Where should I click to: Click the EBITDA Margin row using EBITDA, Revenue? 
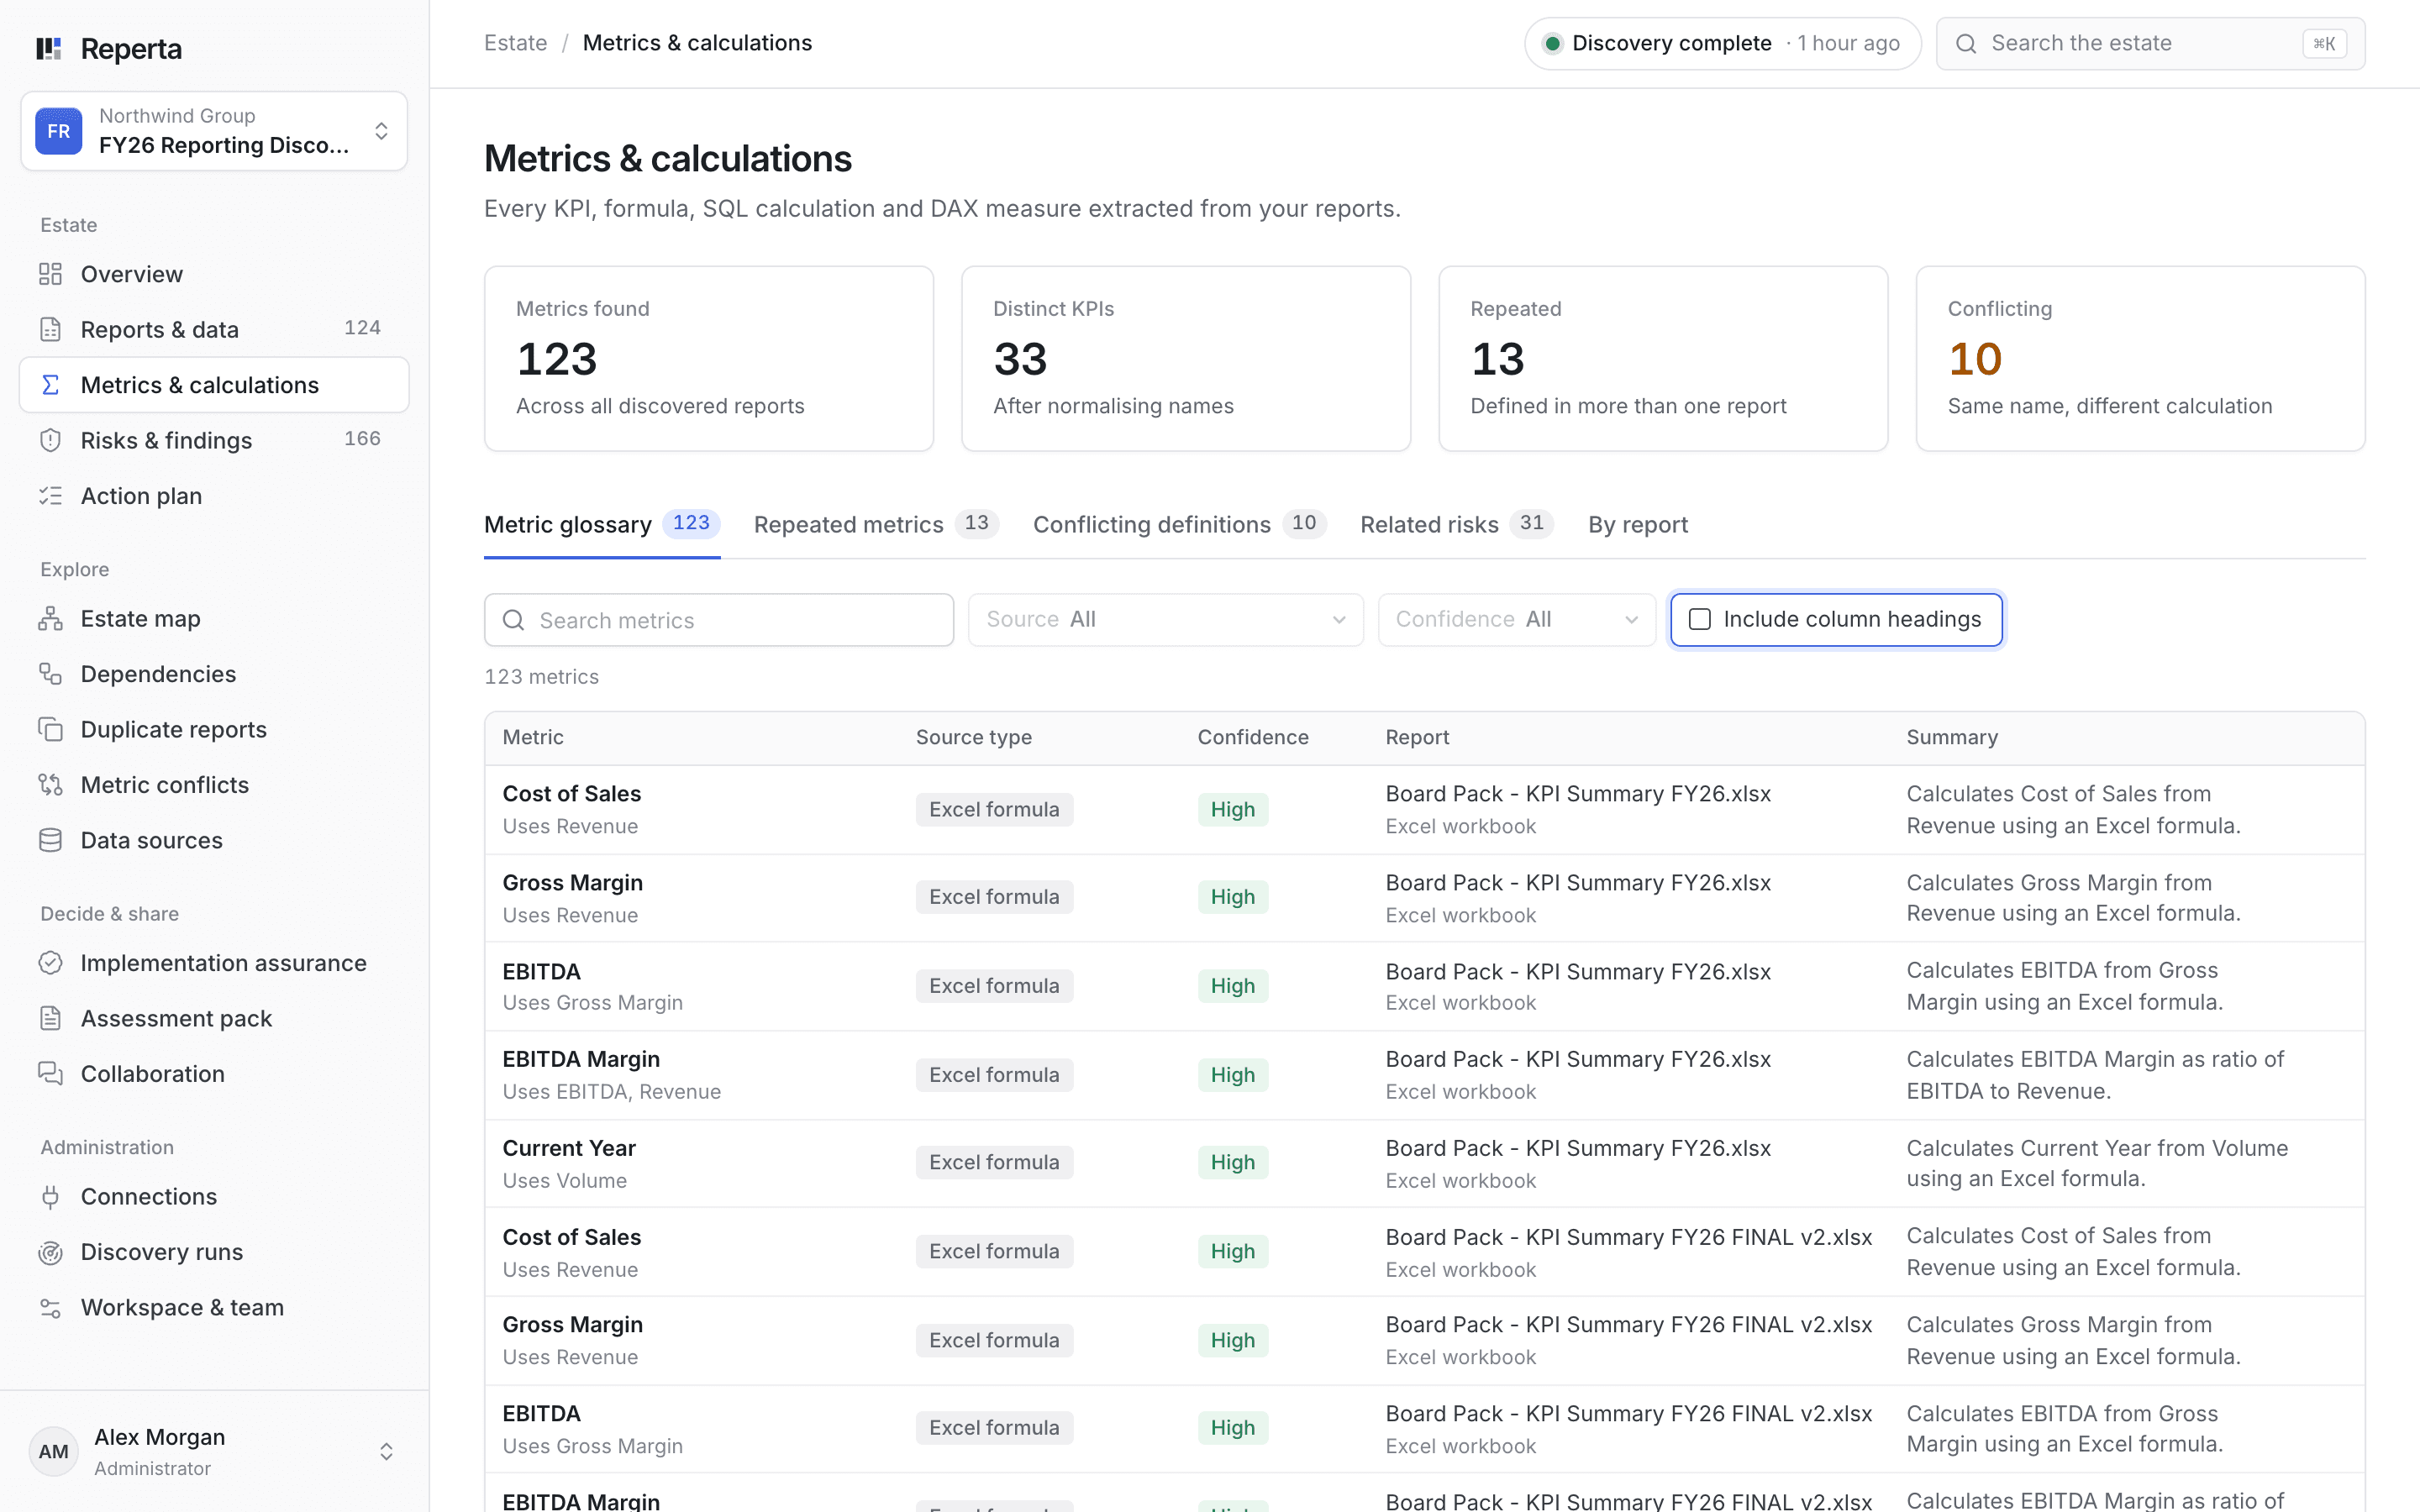tap(1424, 1075)
